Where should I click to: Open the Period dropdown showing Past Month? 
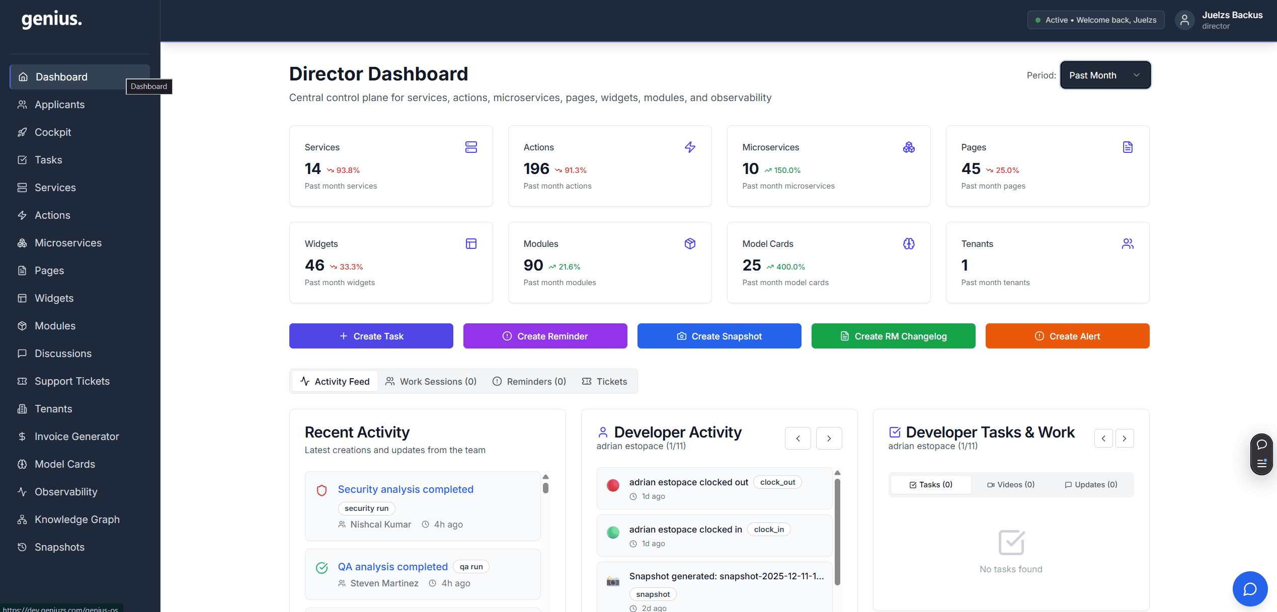pos(1105,75)
